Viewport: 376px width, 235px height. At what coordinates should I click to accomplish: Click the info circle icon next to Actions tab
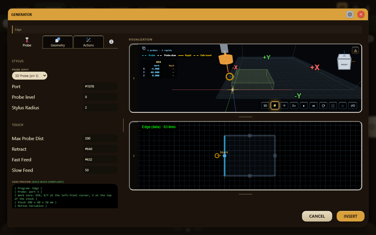click(111, 42)
